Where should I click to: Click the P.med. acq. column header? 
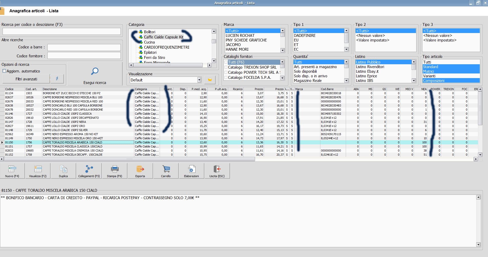pyautogui.click(x=197, y=89)
